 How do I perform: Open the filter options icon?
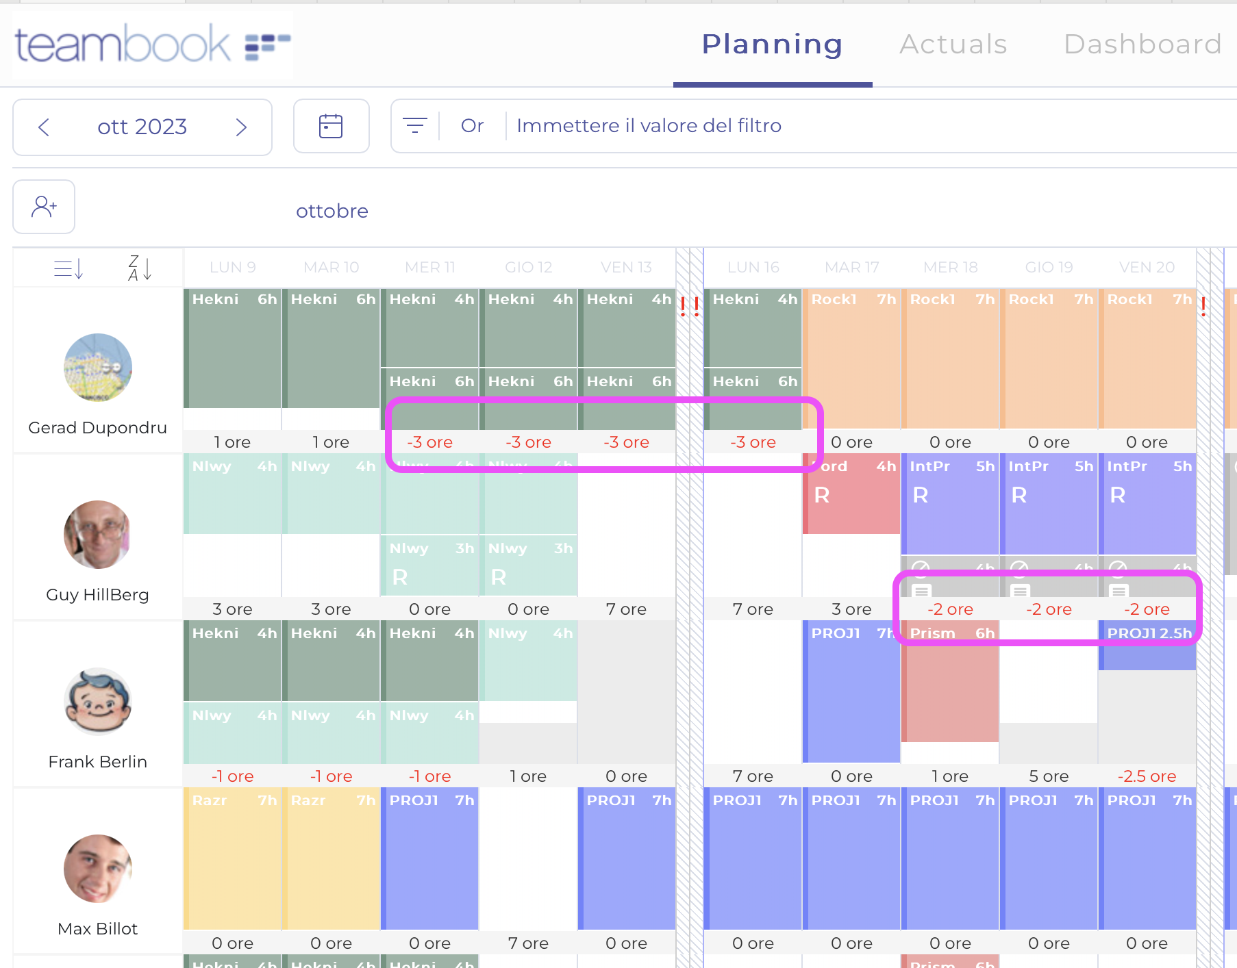414,126
